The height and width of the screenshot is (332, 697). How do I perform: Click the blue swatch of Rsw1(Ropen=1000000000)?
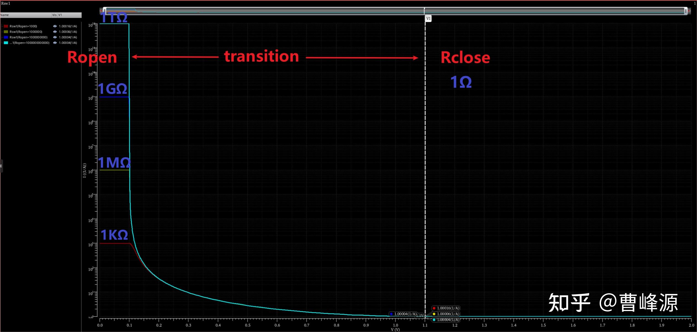coord(6,37)
